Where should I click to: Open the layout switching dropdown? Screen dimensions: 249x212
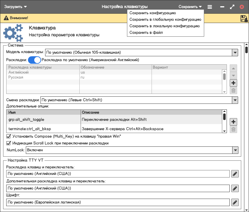(x=235, y=100)
